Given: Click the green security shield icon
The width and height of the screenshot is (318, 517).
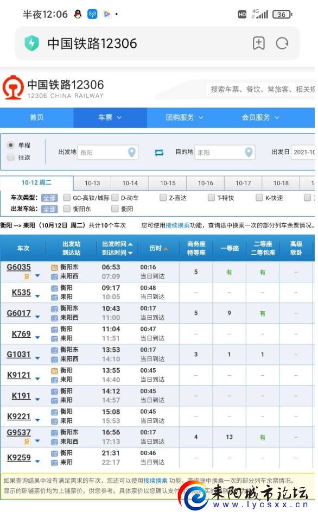Looking at the screenshot, I should (31, 43).
